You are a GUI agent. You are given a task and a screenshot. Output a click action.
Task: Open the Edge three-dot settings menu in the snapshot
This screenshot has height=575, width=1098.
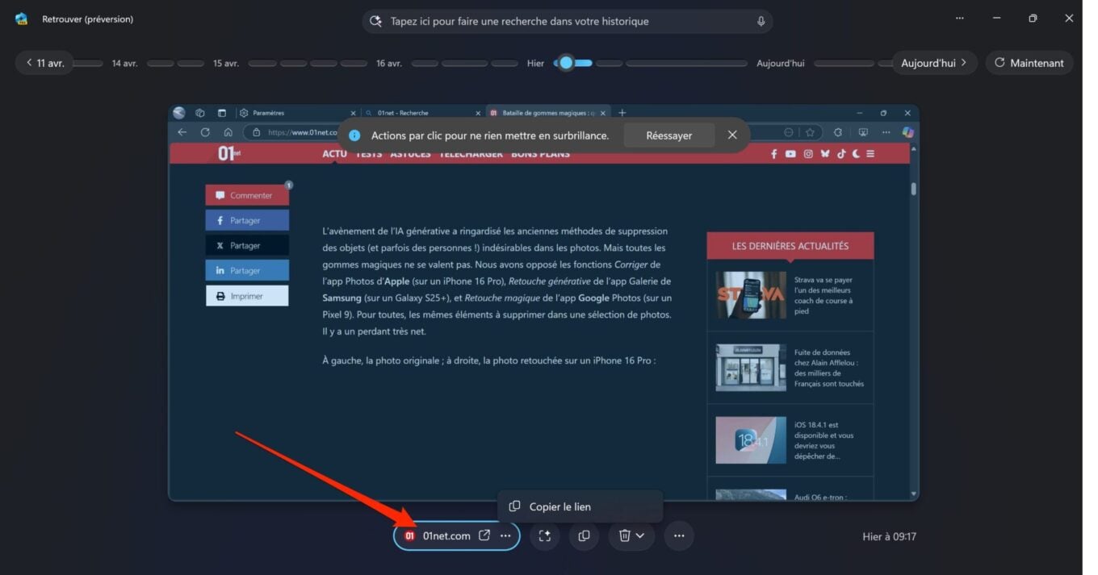point(886,132)
